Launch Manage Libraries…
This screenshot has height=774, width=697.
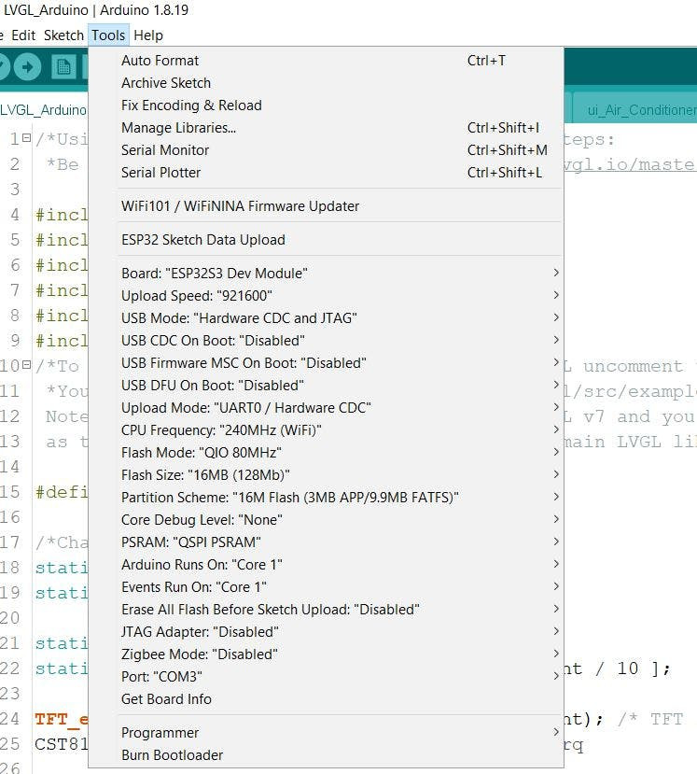tap(178, 128)
